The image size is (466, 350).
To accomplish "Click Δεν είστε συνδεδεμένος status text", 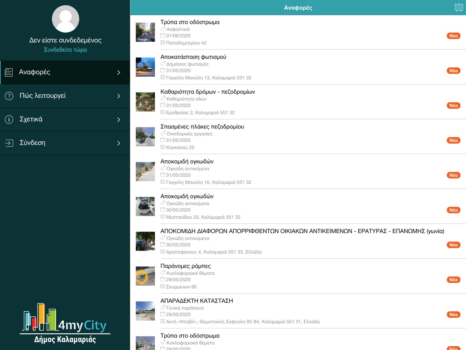I will tap(65, 40).
